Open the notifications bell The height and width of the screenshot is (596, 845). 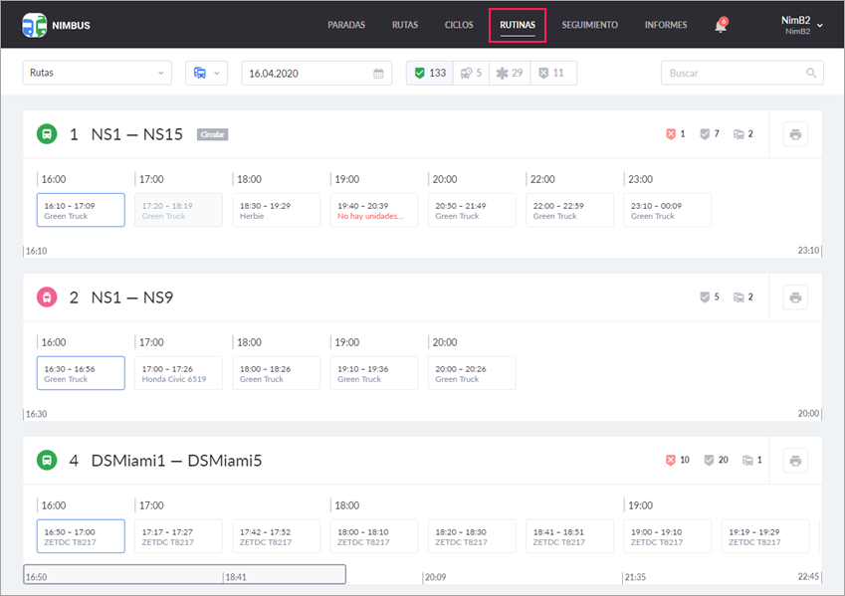tap(721, 26)
